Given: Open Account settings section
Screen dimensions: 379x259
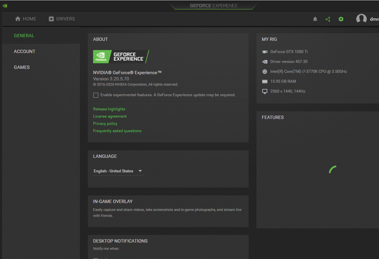Looking at the screenshot, I should click(24, 51).
